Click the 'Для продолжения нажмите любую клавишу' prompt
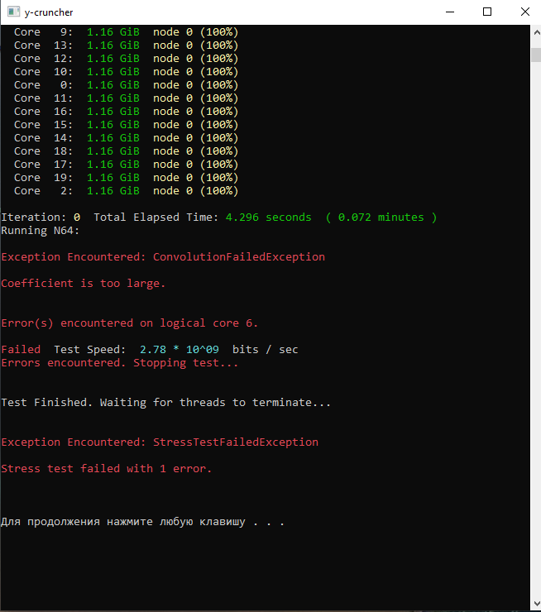The image size is (541, 612). tap(123, 522)
